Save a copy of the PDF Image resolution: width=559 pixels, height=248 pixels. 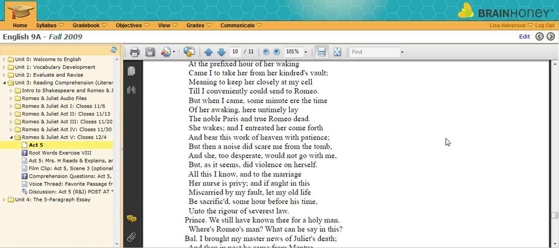pyautogui.click(x=150, y=52)
